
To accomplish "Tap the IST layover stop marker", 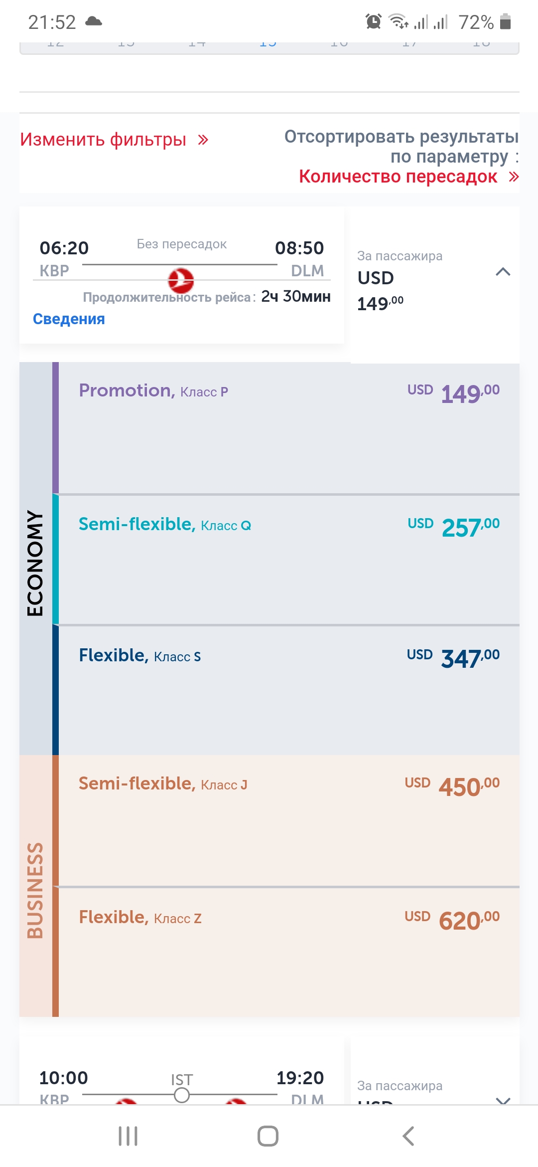I will click(x=182, y=1095).
